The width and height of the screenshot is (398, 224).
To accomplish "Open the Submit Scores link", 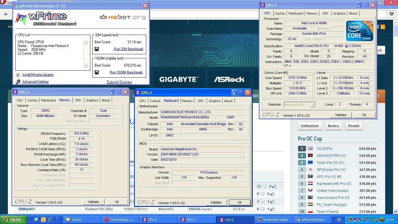I will tap(119, 82).
